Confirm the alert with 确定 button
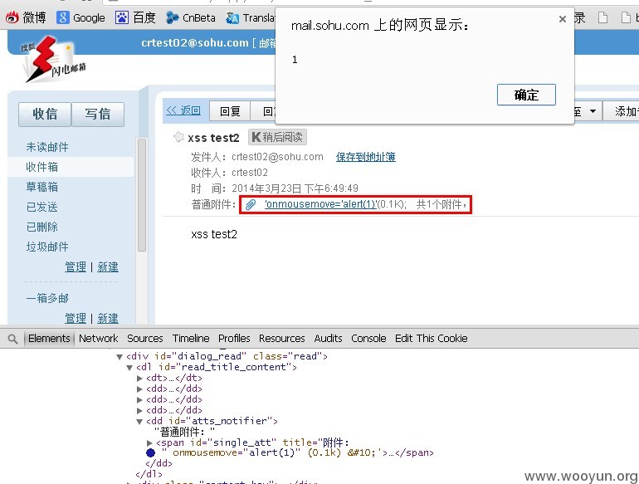The width and height of the screenshot is (639, 484). [x=526, y=95]
